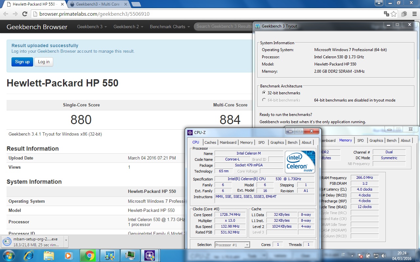Image resolution: width=420 pixels, height=262 pixels.
Task: Click the Level 2 cache value 1024 KBytes
Action: point(282,227)
